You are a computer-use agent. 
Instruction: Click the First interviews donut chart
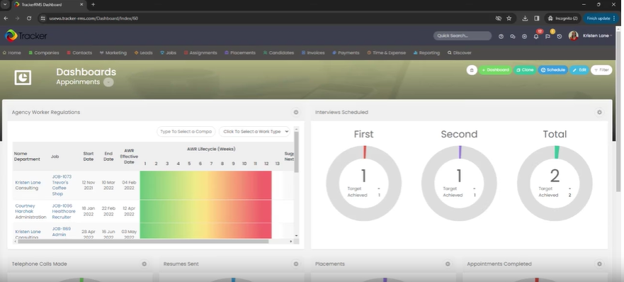click(x=364, y=184)
